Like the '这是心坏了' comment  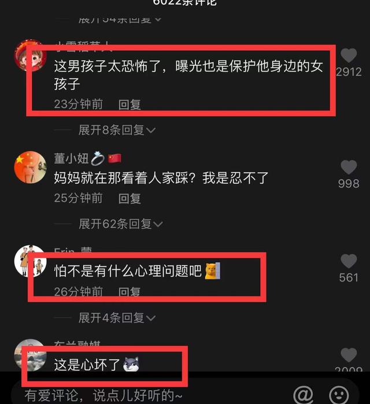pyautogui.click(x=349, y=355)
